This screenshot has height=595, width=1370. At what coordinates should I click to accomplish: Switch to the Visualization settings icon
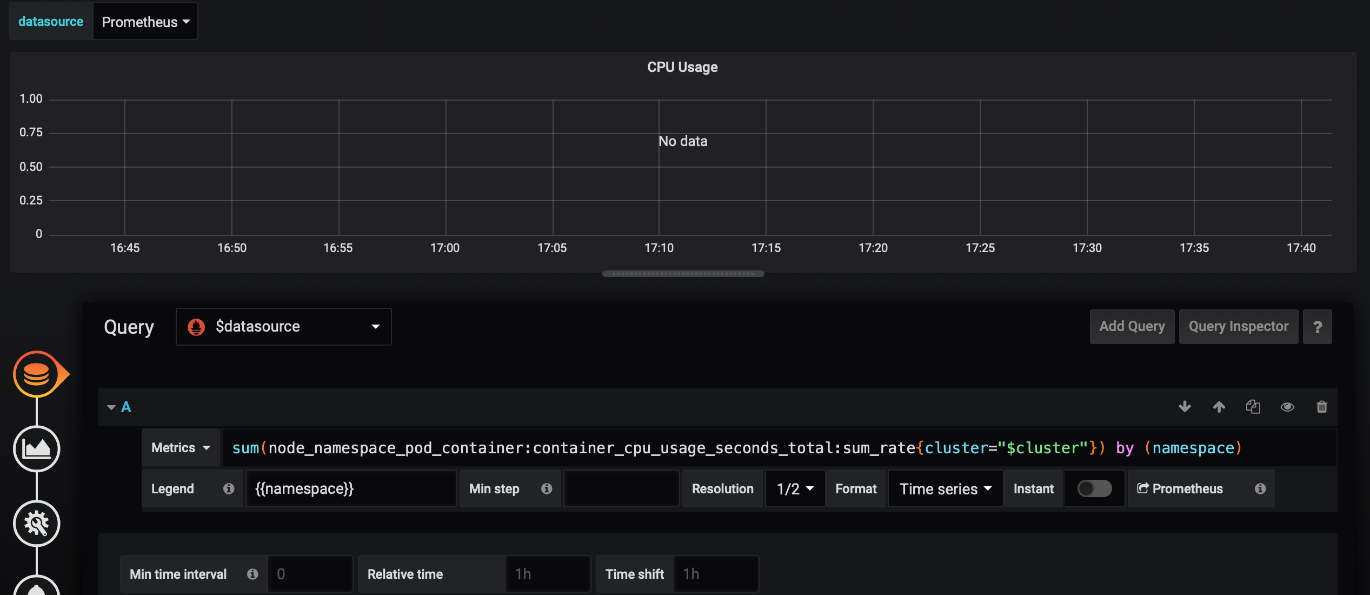38,449
